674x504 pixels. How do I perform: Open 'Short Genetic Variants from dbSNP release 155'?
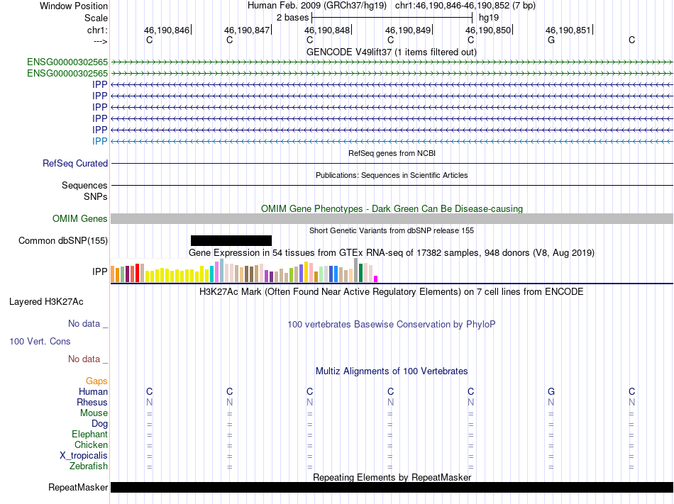[x=392, y=230]
